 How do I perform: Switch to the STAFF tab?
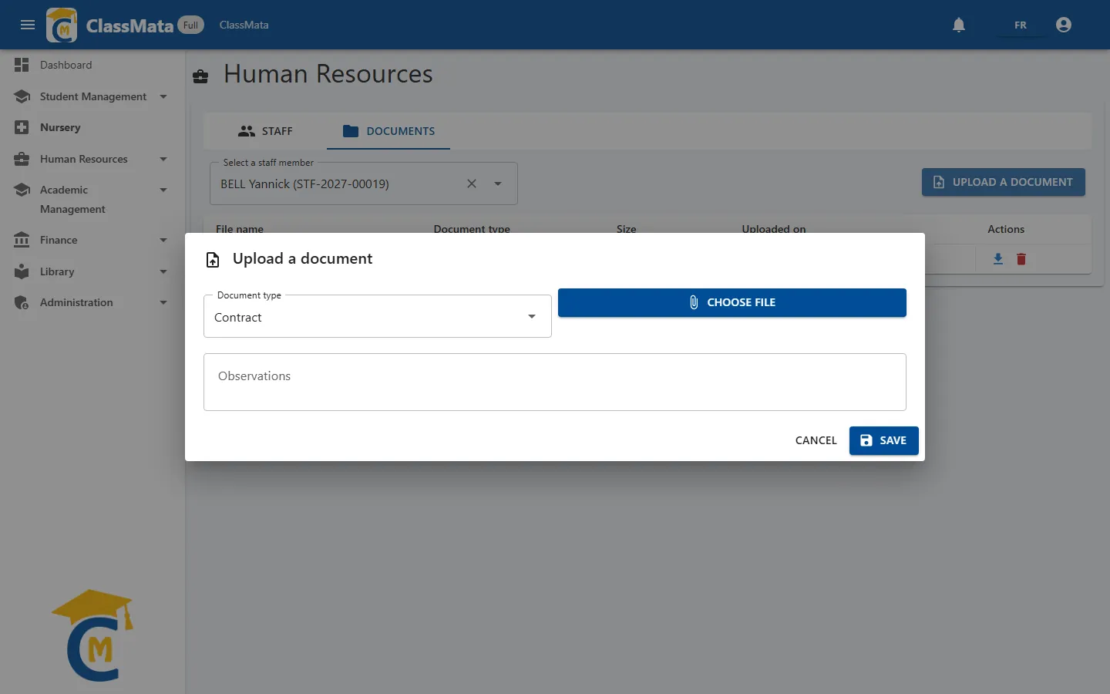pos(265,131)
